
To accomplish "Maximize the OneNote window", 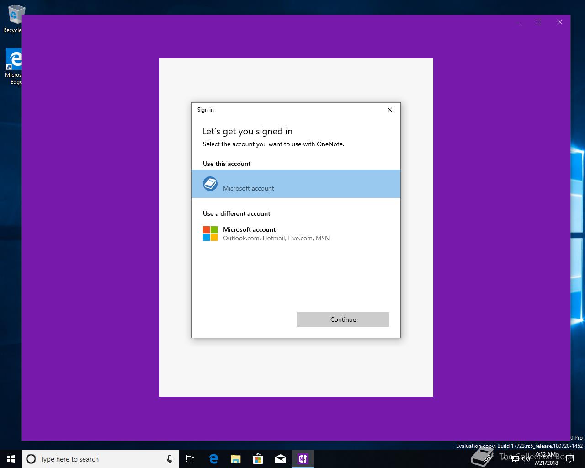I will (x=539, y=22).
